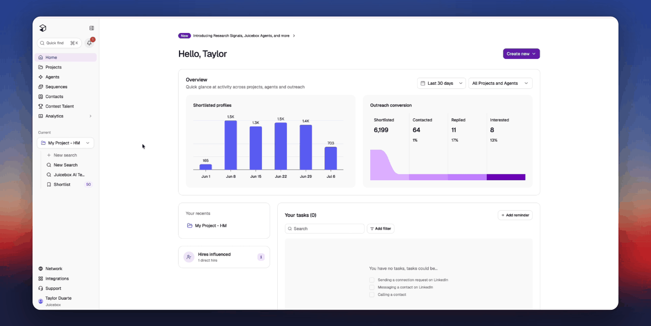Click the tasks Search field

click(324, 229)
